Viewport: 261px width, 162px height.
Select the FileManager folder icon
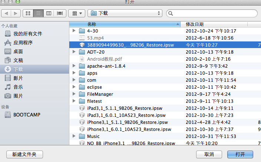click(82, 94)
